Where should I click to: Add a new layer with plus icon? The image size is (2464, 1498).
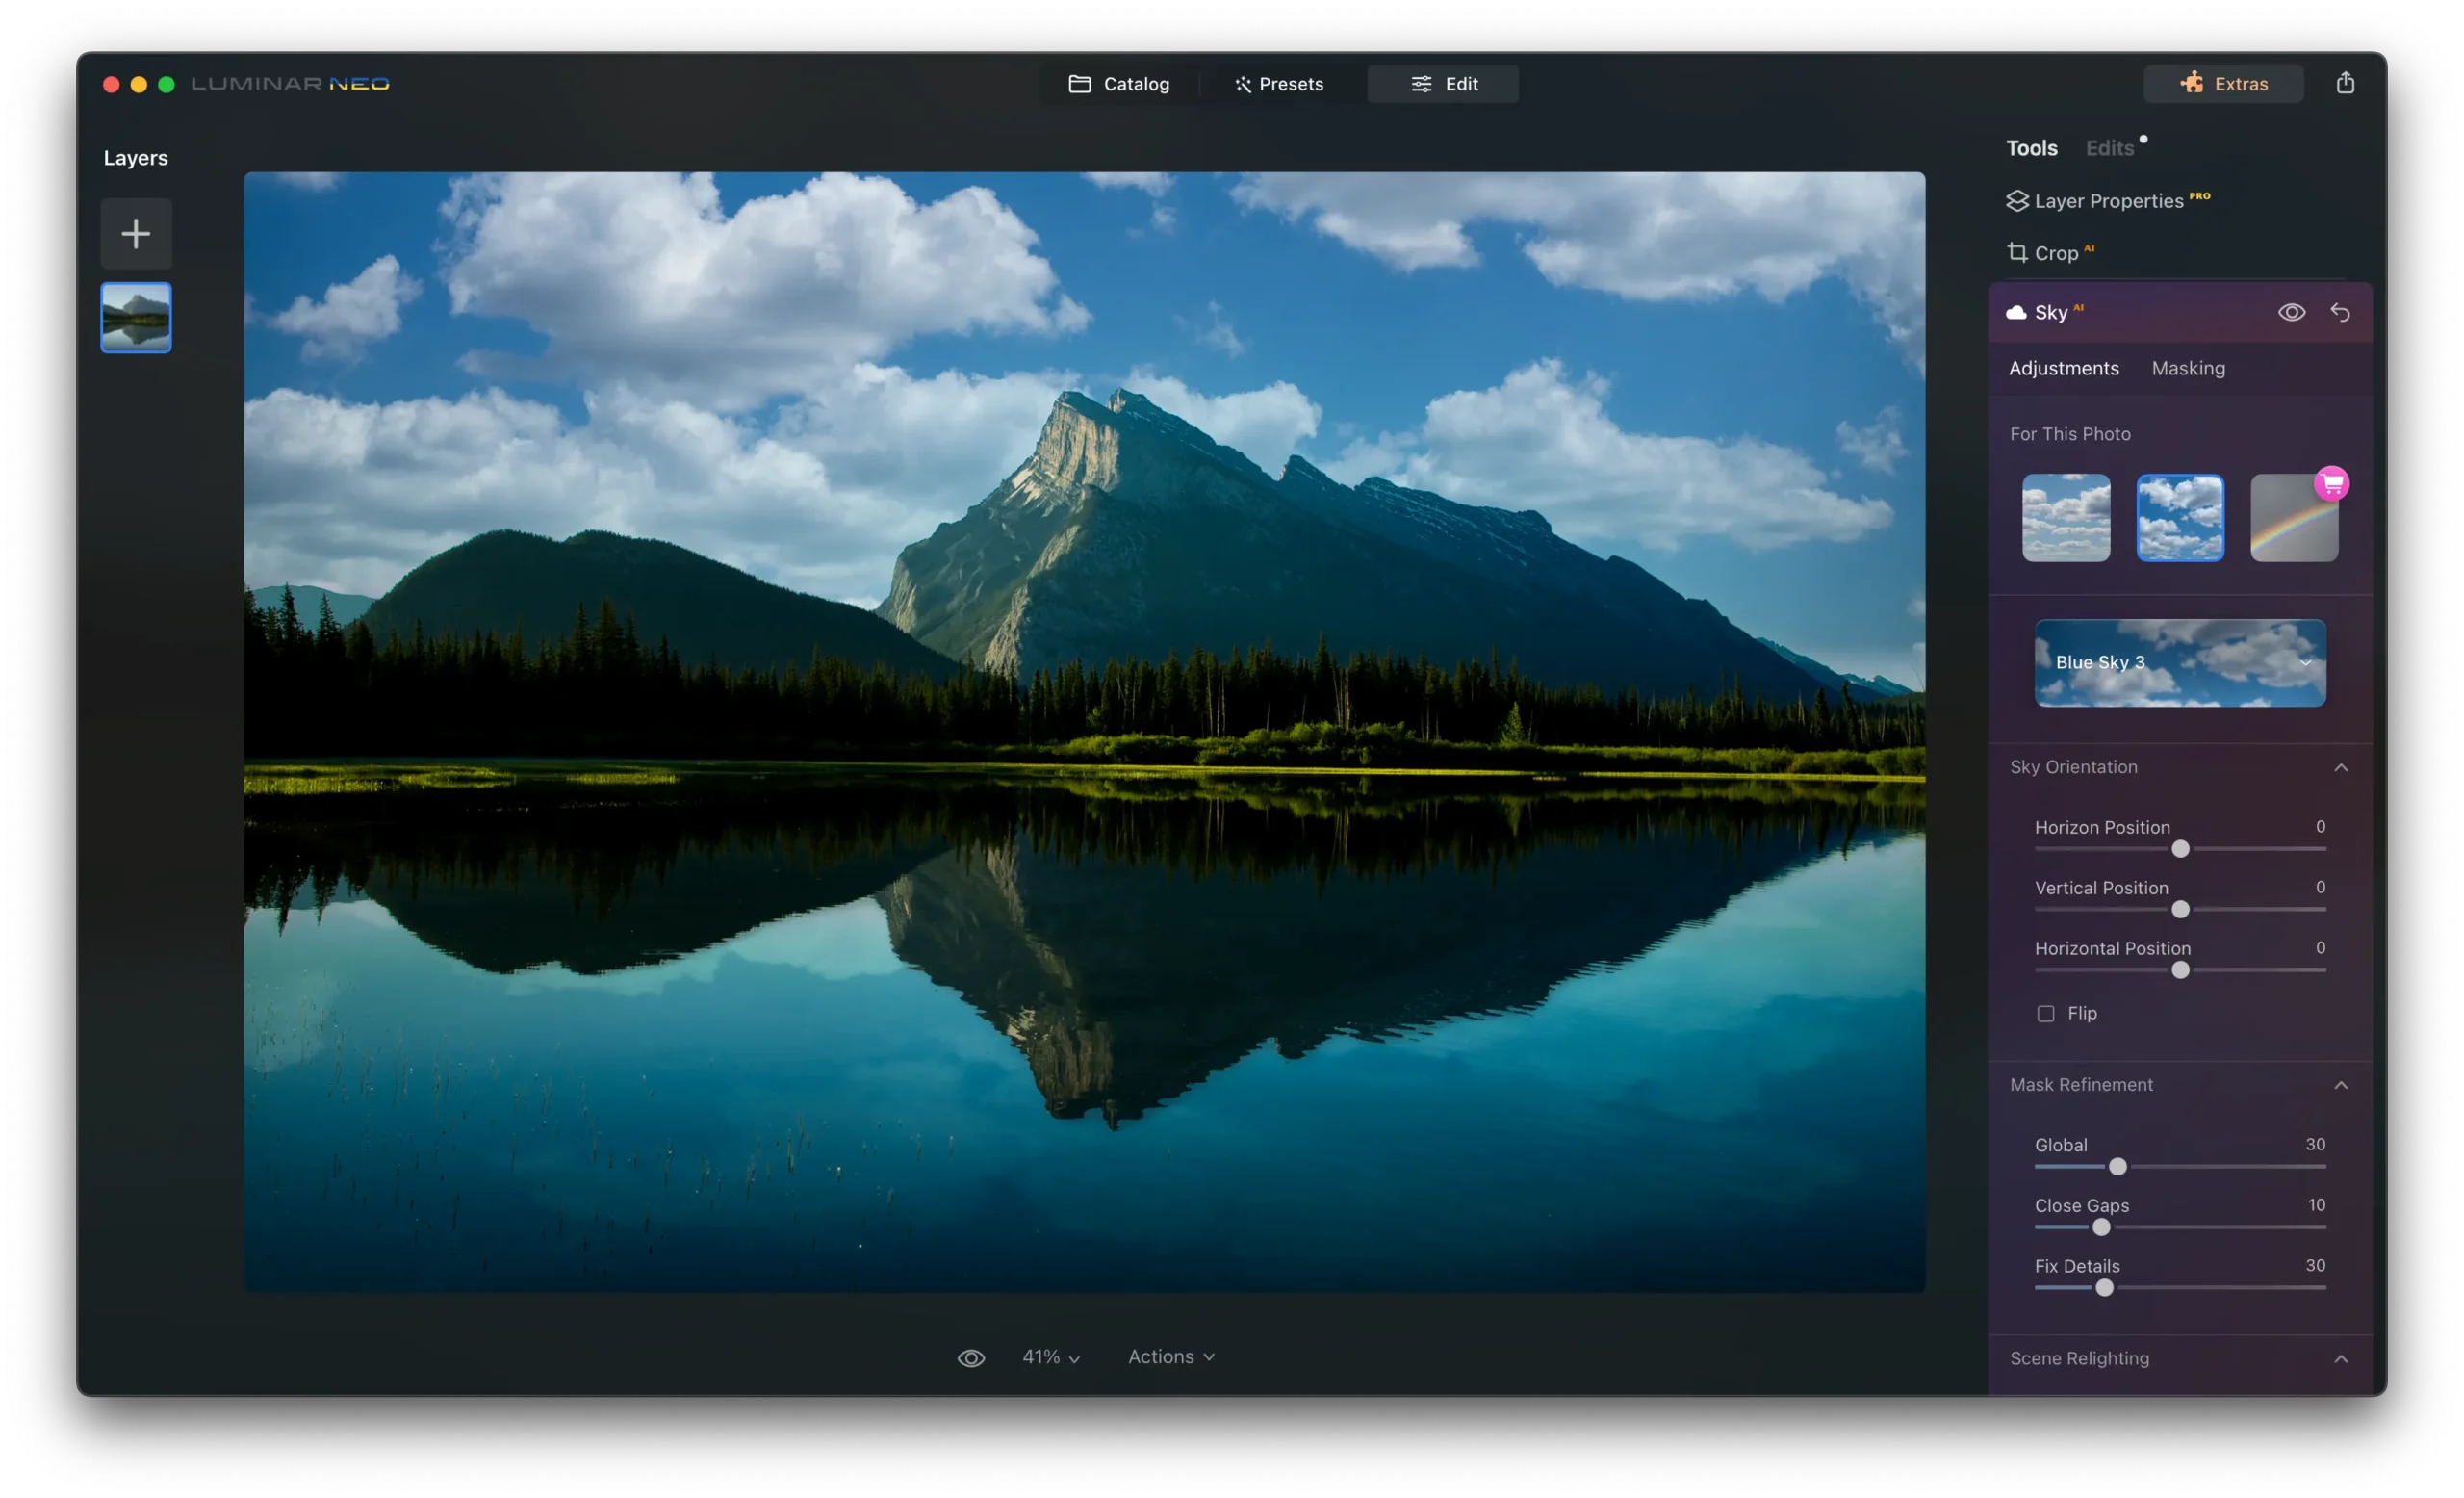coord(136,234)
